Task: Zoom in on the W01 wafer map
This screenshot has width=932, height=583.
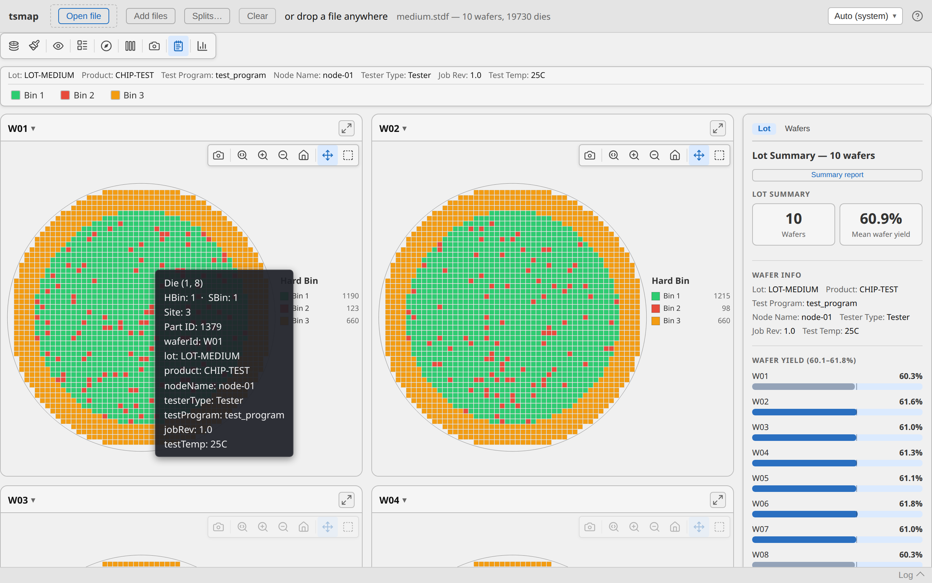Action: coord(262,155)
